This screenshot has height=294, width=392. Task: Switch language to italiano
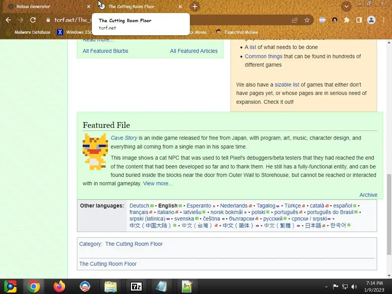coord(166,212)
